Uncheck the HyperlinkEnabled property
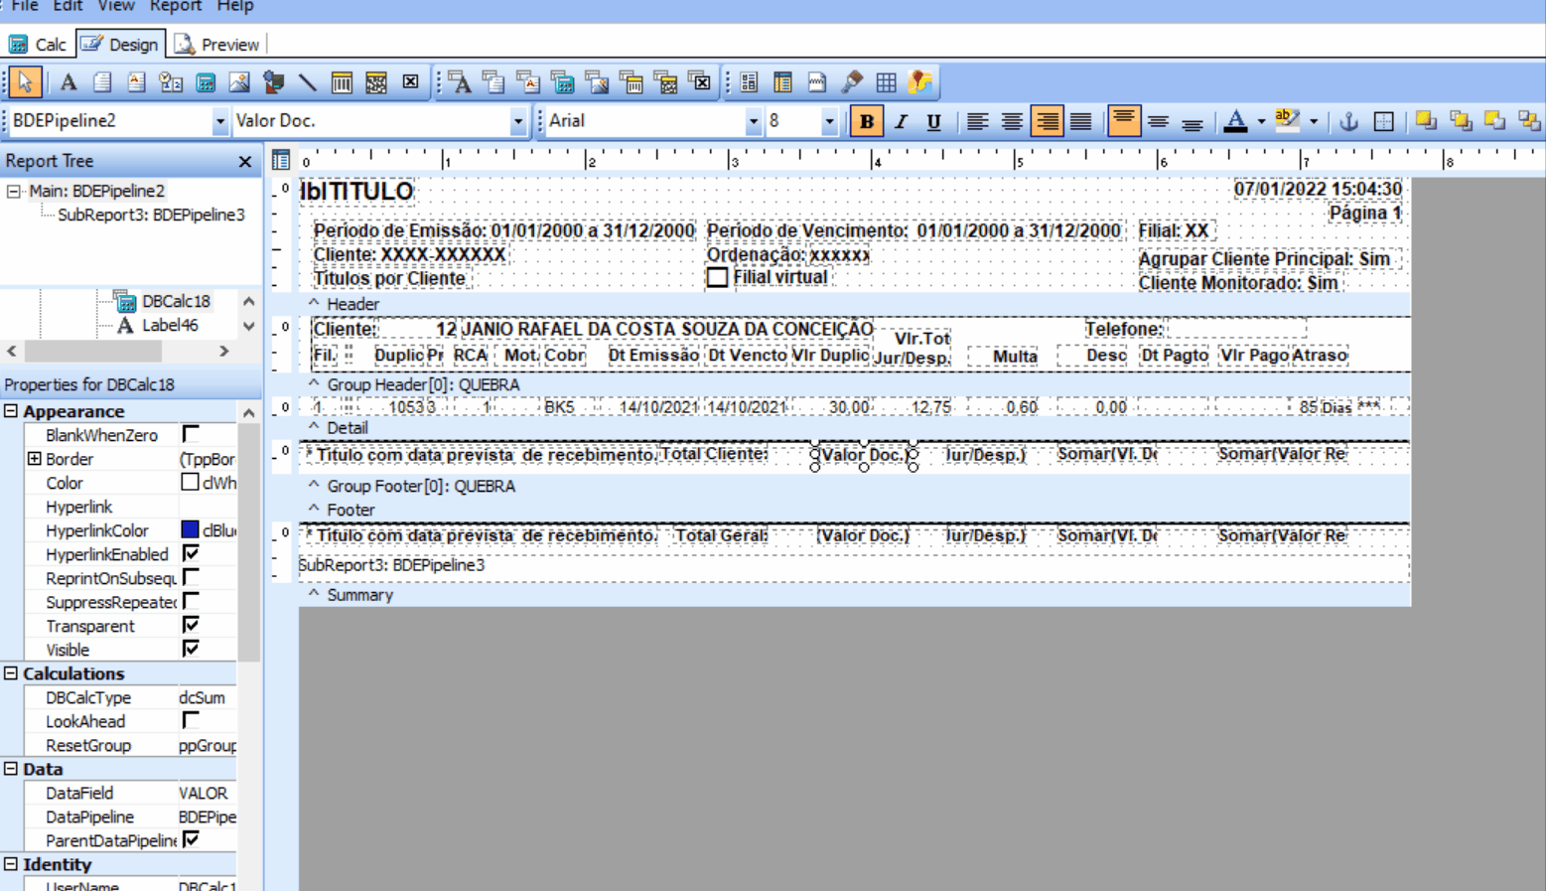 (191, 553)
